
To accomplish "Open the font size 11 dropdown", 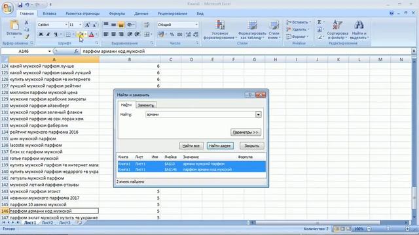I will point(80,25).
